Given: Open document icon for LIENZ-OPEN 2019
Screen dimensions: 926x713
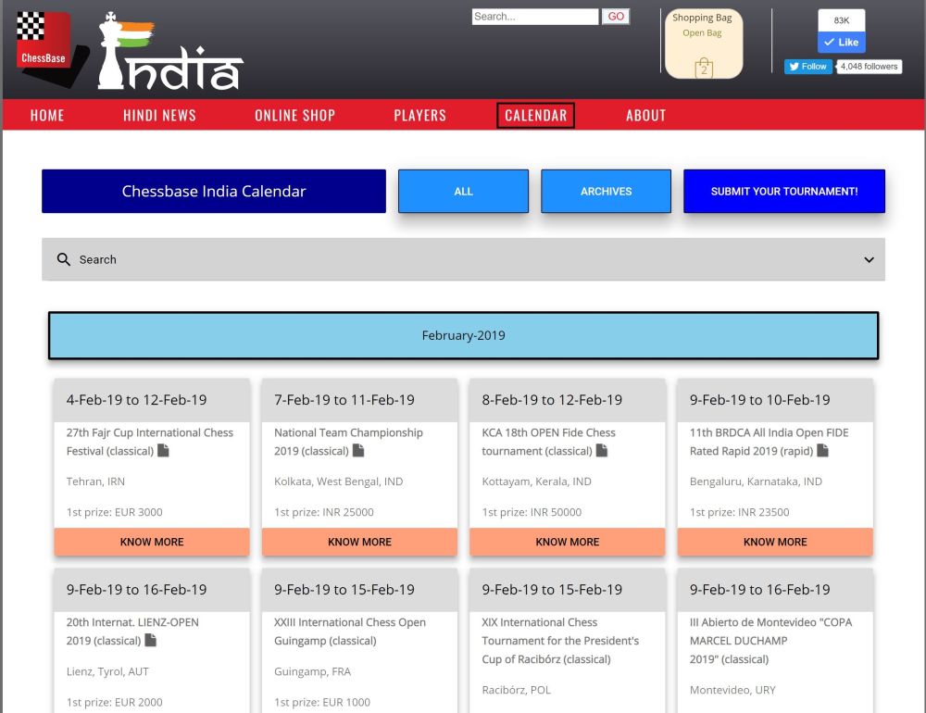Looking at the screenshot, I should tap(151, 641).
